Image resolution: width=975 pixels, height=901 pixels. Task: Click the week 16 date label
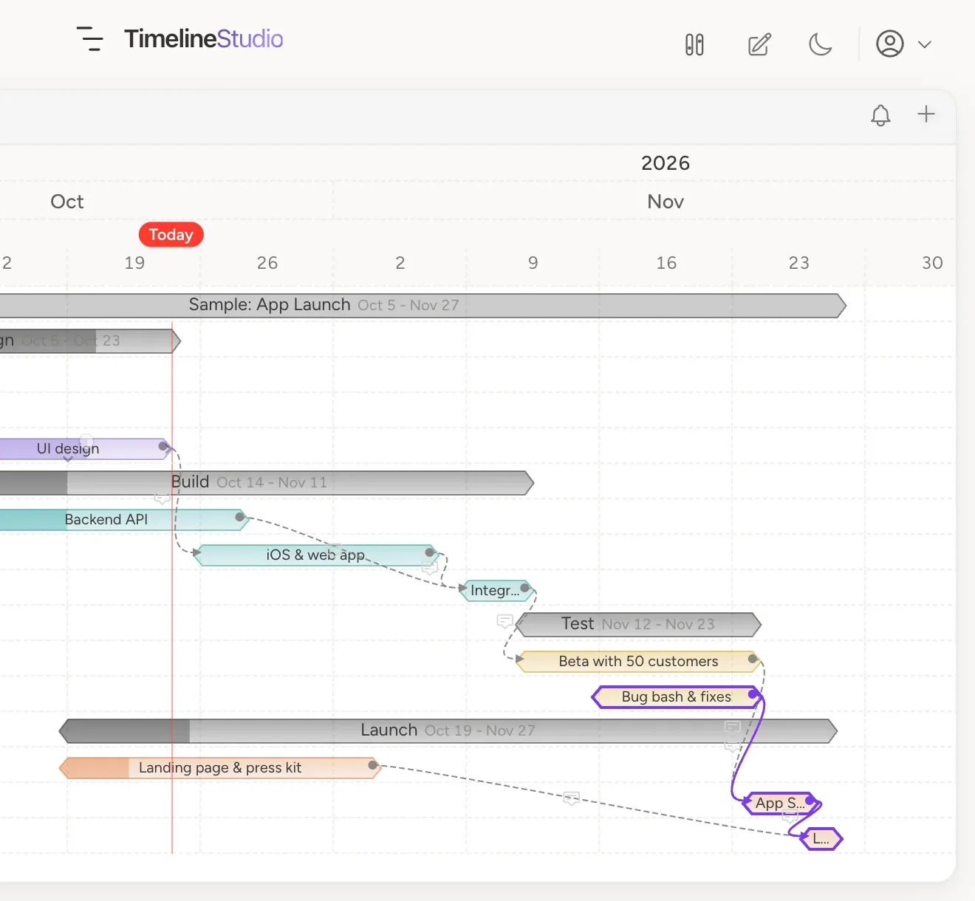pos(666,263)
